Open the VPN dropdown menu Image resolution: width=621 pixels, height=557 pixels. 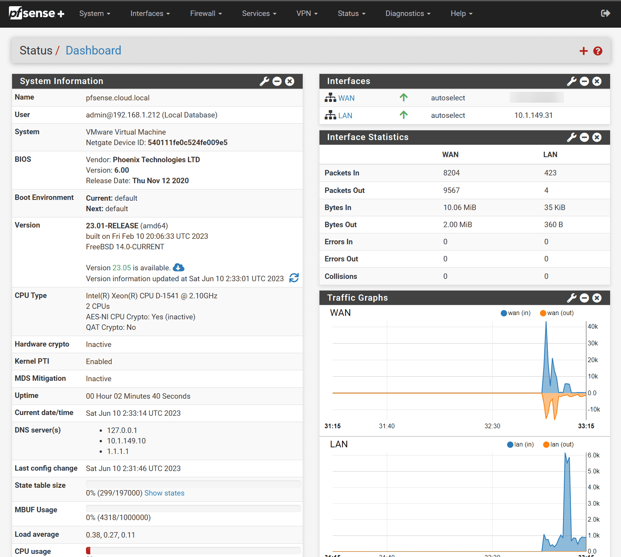(x=307, y=14)
